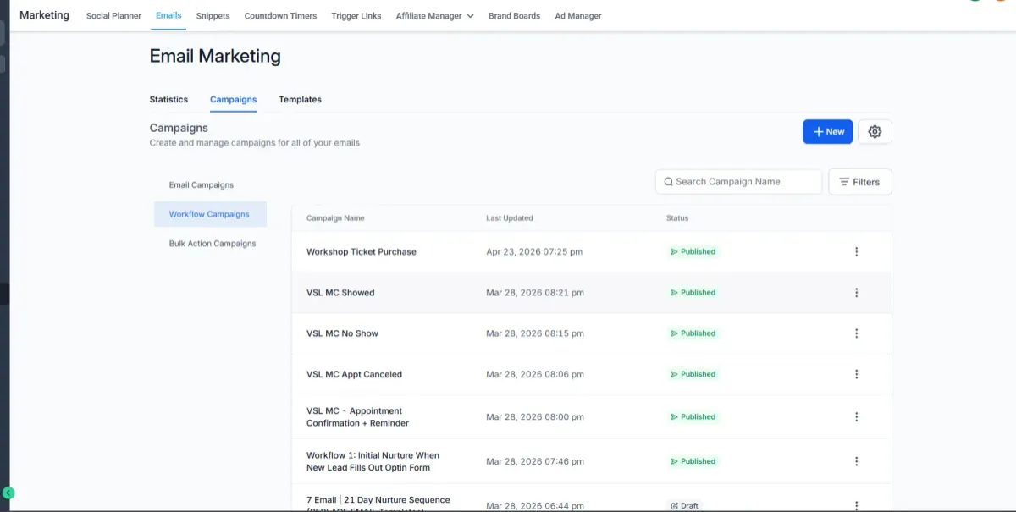The height and width of the screenshot is (512, 1016).
Task: Switch to the Templates tab
Action: (300, 100)
